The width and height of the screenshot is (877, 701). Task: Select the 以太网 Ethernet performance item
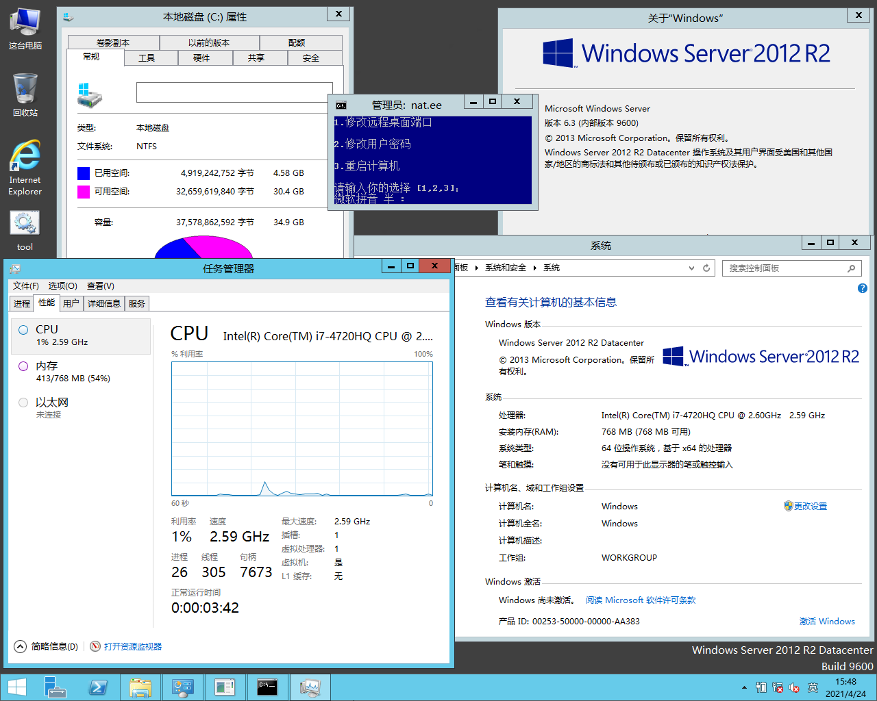point(81,408)
